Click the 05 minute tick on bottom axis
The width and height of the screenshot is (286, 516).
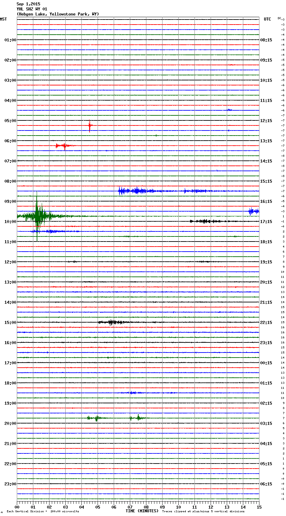98,507
